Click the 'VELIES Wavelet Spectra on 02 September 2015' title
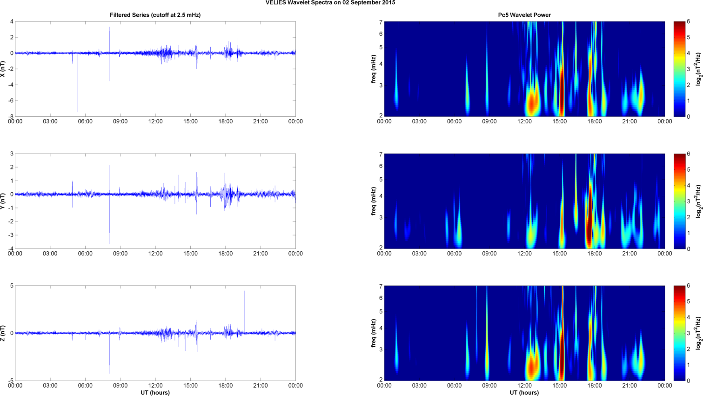 (330, 3)
